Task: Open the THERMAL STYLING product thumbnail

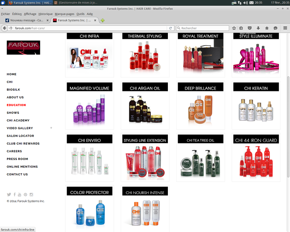Action: pyautogui.click(x=145, y=55)
